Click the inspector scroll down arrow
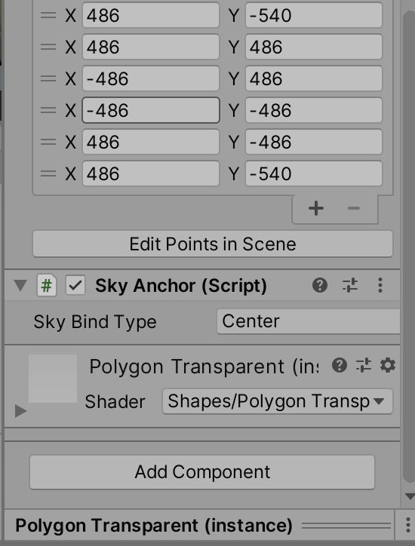415x546 pixels. pyautogui.click(x=410, y=496)
